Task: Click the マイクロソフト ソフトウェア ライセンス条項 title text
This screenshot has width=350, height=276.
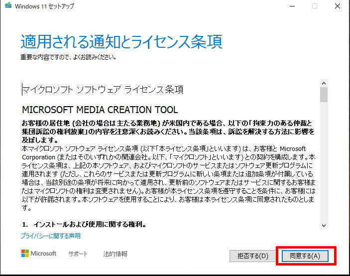Action: click(x=103, y=90)
